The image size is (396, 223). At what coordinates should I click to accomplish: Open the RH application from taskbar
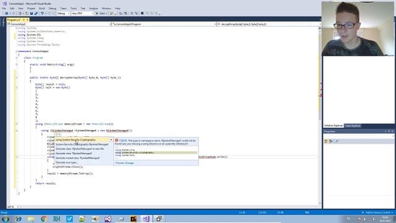(x=56, y=219)
